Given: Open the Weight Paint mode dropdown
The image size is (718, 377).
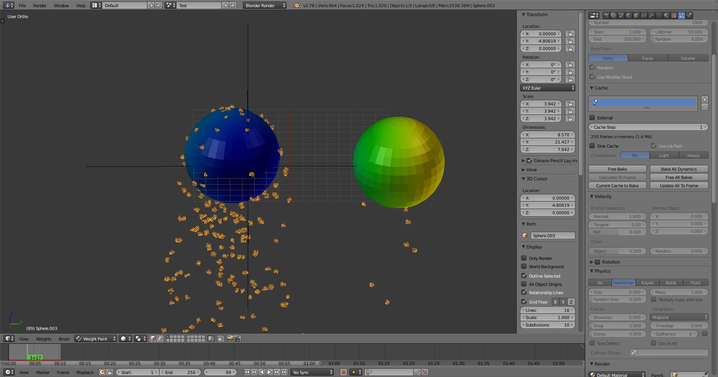Looking at the screenshot, I should pos(95,339).
